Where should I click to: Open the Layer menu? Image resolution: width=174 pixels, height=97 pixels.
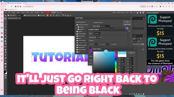pyautogui.click(x=18, y=13)
